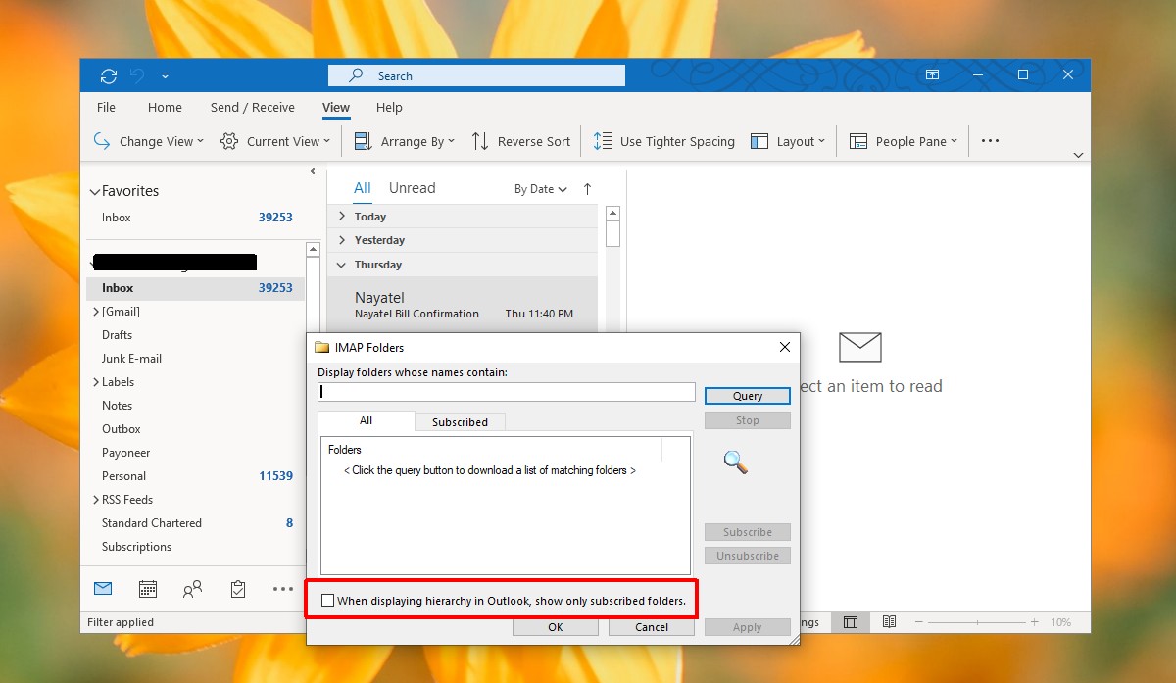Viewport: 1176px width, 683px height.
Task: Open the By Date sort dropdown
Action: (x=541, y=189)
